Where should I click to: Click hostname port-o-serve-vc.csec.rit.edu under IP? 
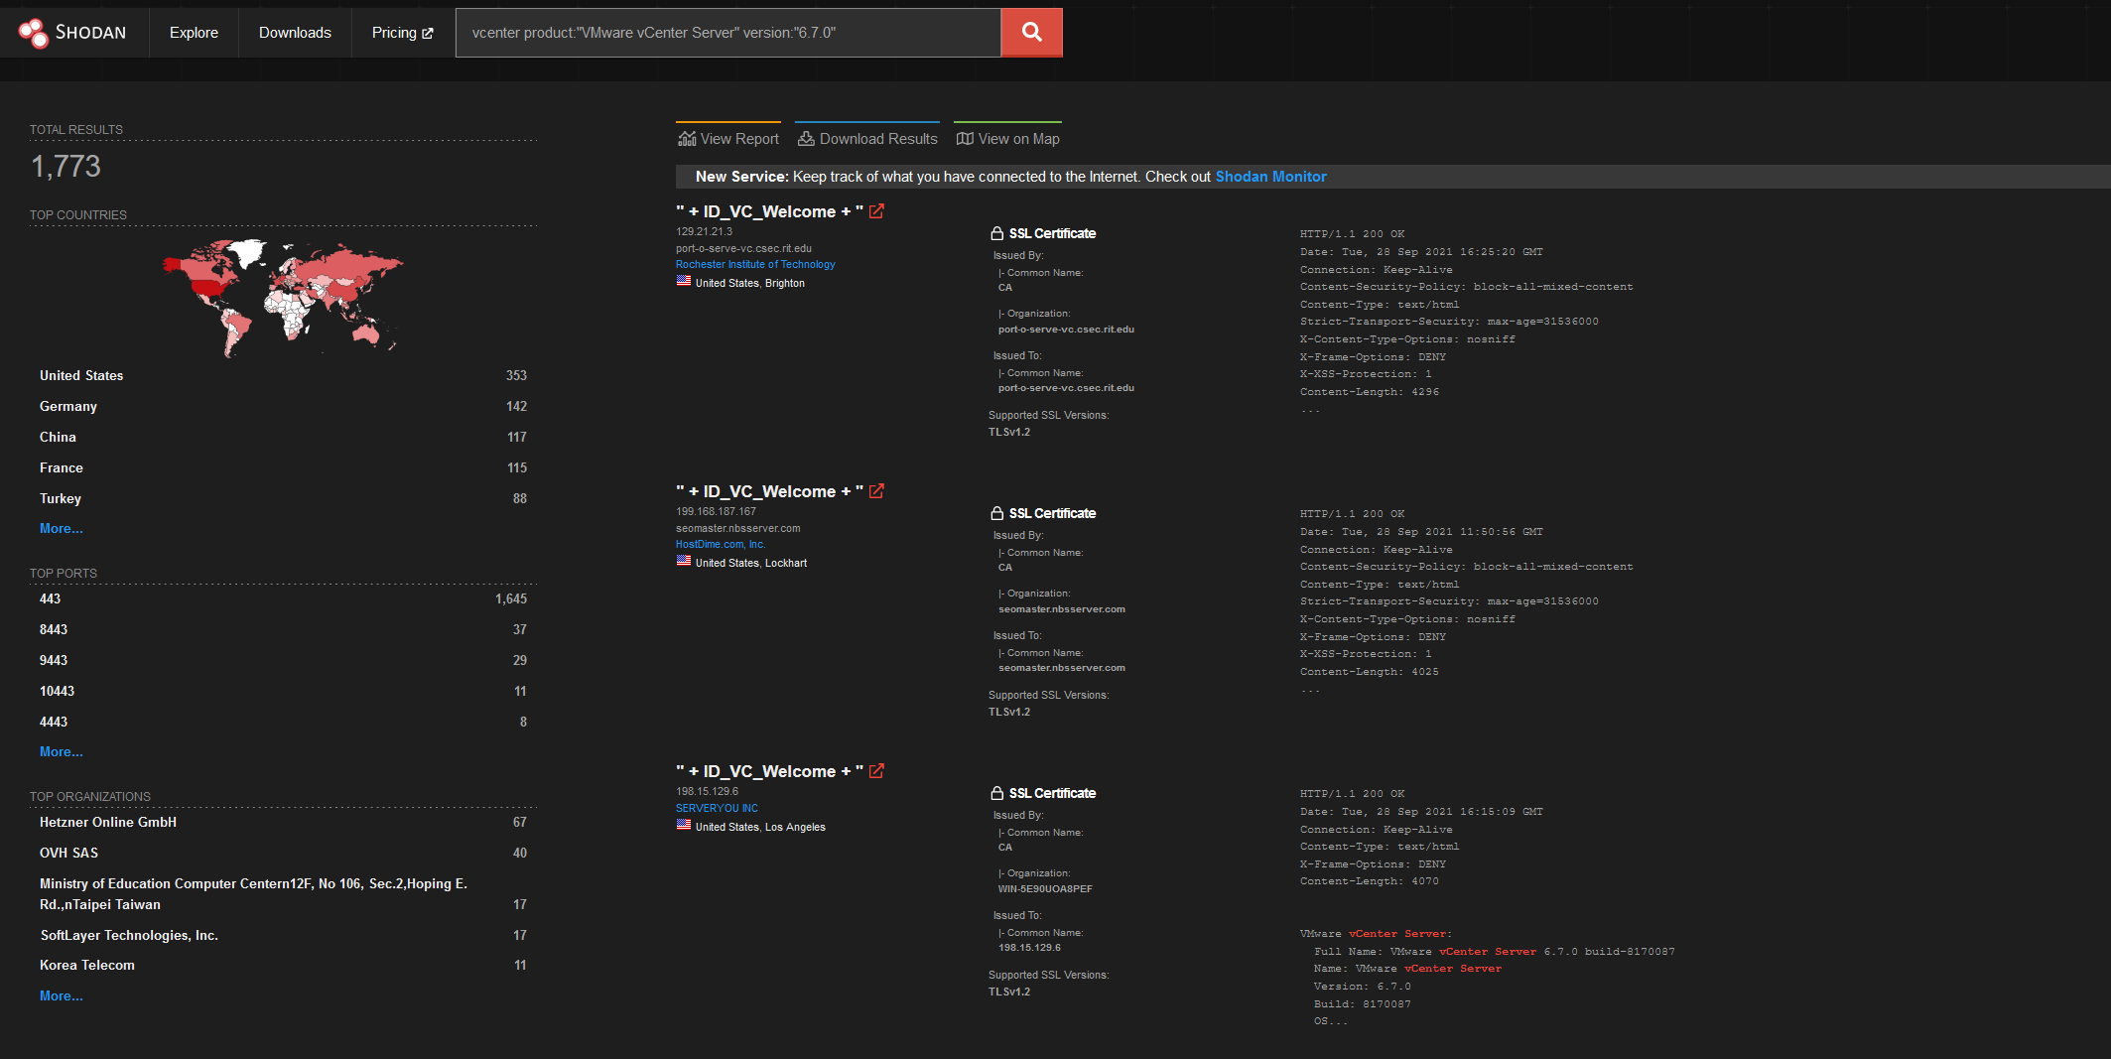tap(743, 248)
